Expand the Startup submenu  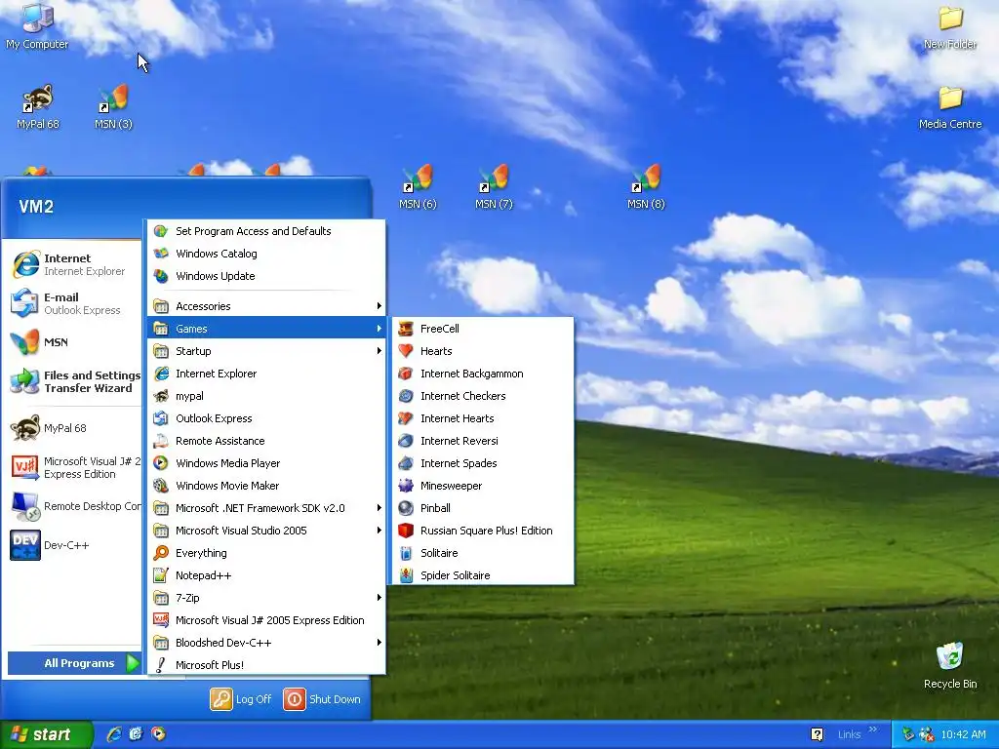266,351
